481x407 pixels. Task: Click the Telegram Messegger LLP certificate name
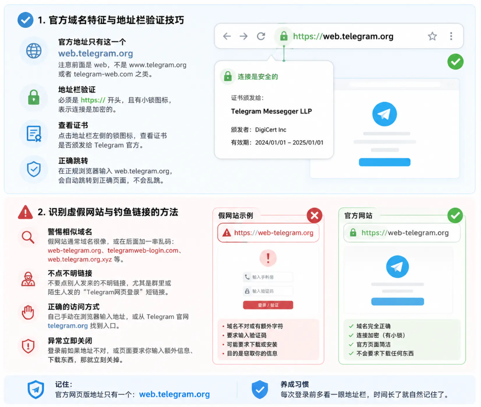tap(271, 111)
